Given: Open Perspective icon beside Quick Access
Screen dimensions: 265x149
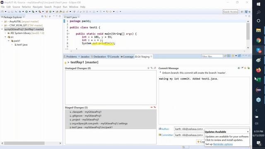Looking at the screenshot, I should [x=242, y=12].
